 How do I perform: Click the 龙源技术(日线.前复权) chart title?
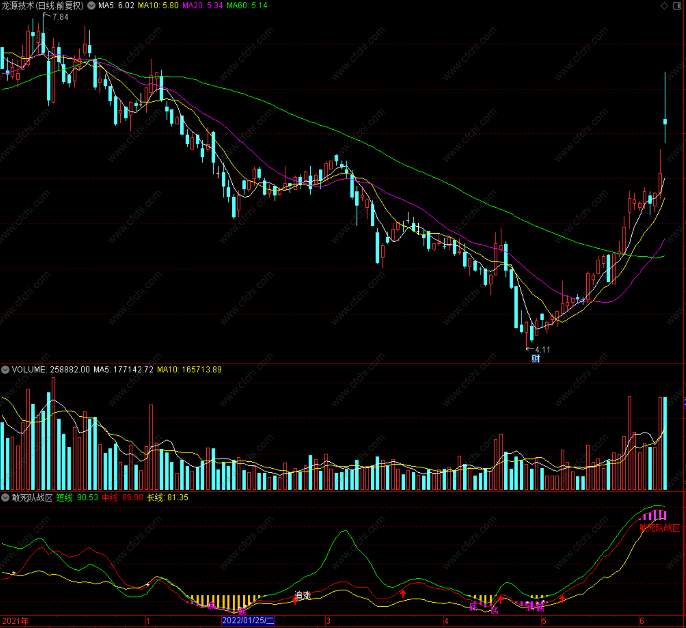[x=43, y=5]
